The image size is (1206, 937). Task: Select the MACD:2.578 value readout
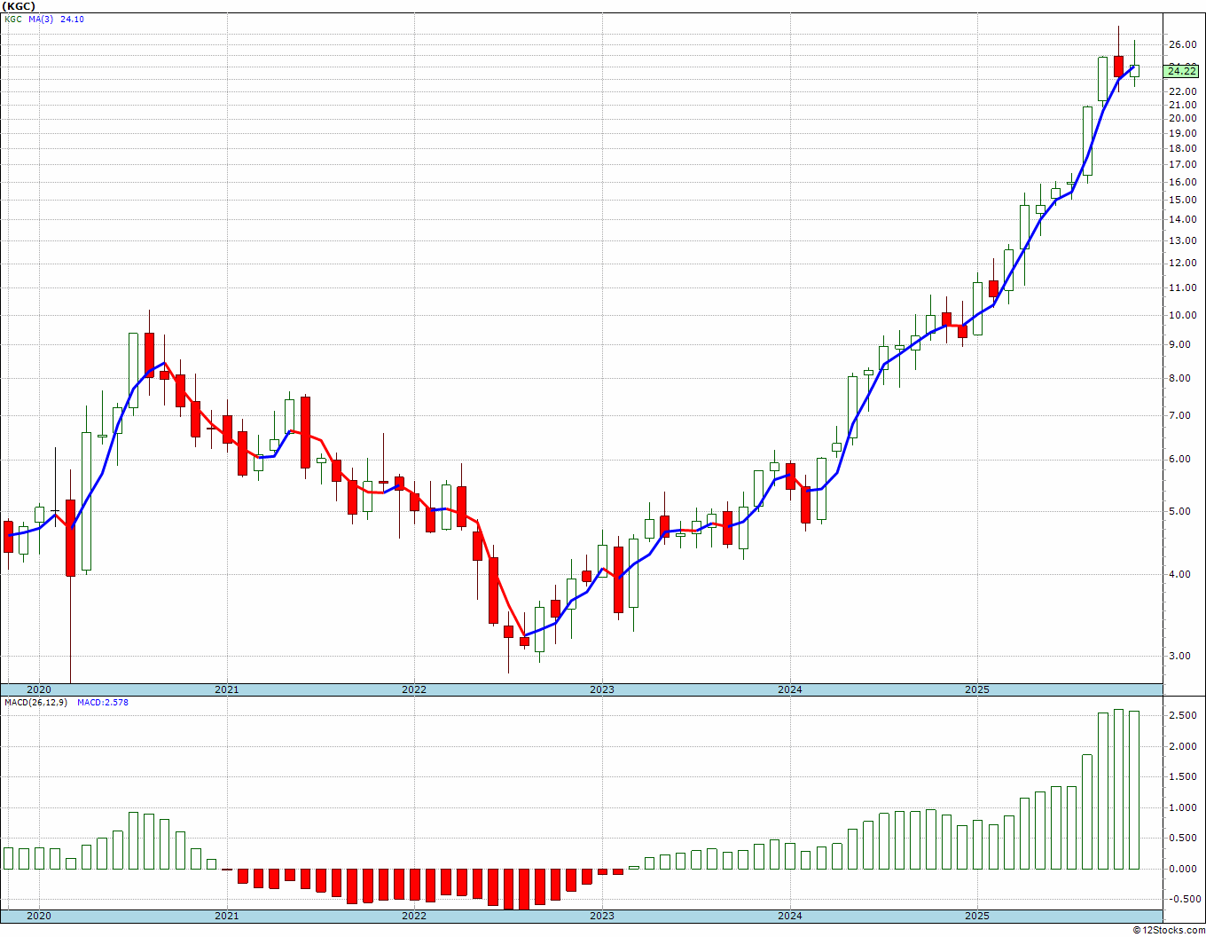click(103, 703)
